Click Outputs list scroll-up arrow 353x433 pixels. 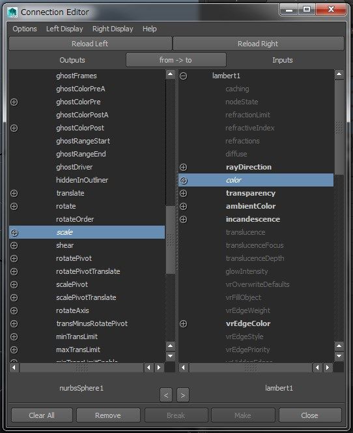pyautogui.click(x=171, y=74)
